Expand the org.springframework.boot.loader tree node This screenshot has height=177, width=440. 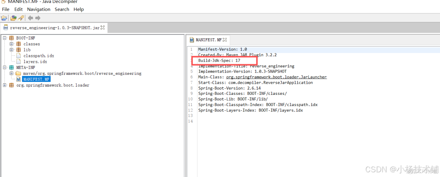point(4,85)
